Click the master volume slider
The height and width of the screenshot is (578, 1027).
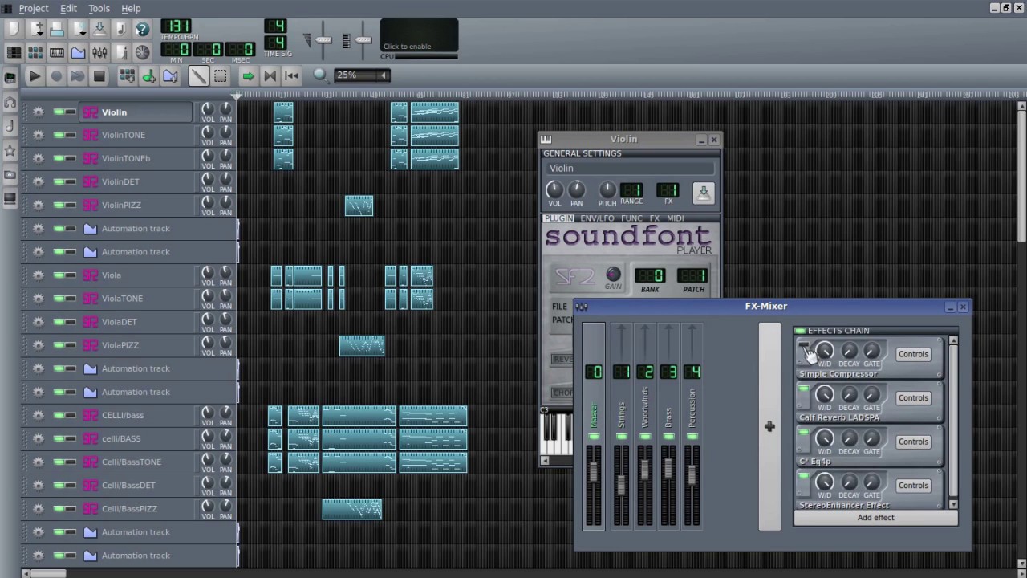323,39
